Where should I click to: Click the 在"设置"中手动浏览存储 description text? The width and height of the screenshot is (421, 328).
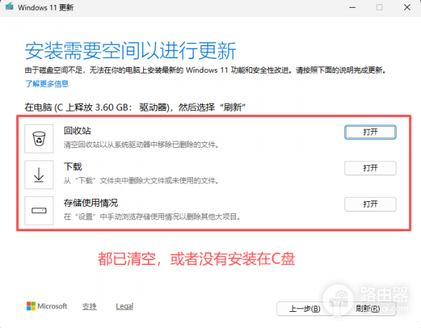click(152, 217)
